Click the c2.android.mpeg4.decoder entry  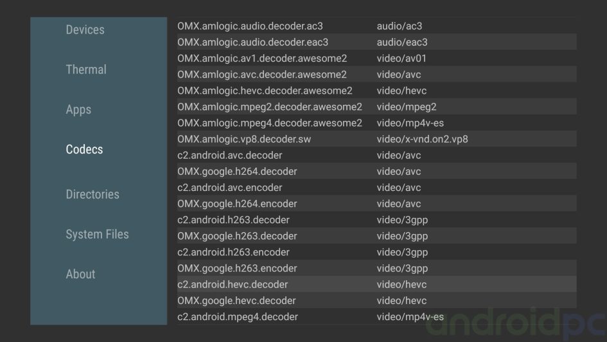click(238, 316)
